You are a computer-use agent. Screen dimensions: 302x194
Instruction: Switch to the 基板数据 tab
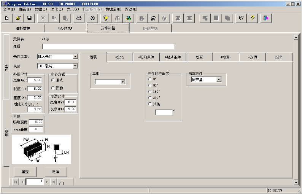23,28
